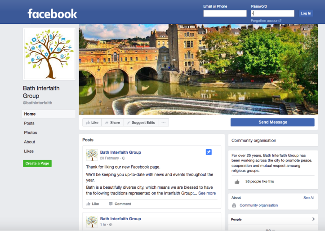The image size is (325, 231).
Task: Click the Facebook logo in header
Action: point(52,13)
